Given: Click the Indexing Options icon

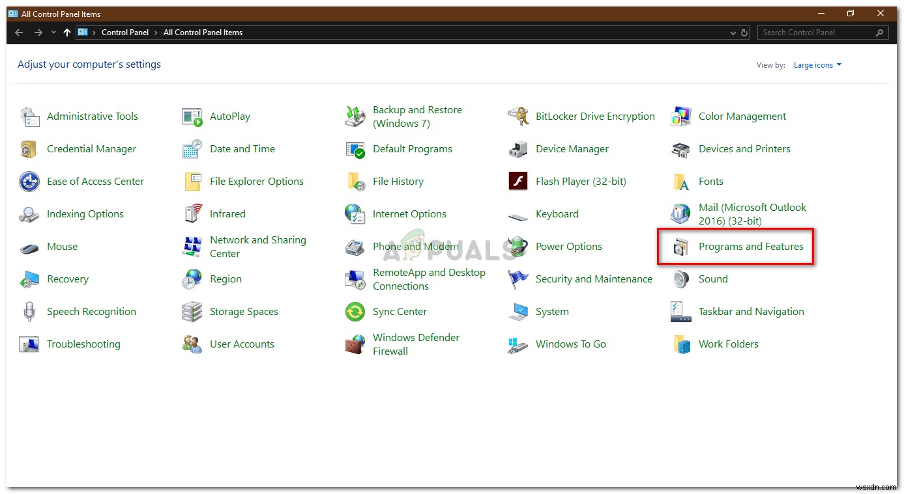Looking at the screenshot, I should [29, 214].
